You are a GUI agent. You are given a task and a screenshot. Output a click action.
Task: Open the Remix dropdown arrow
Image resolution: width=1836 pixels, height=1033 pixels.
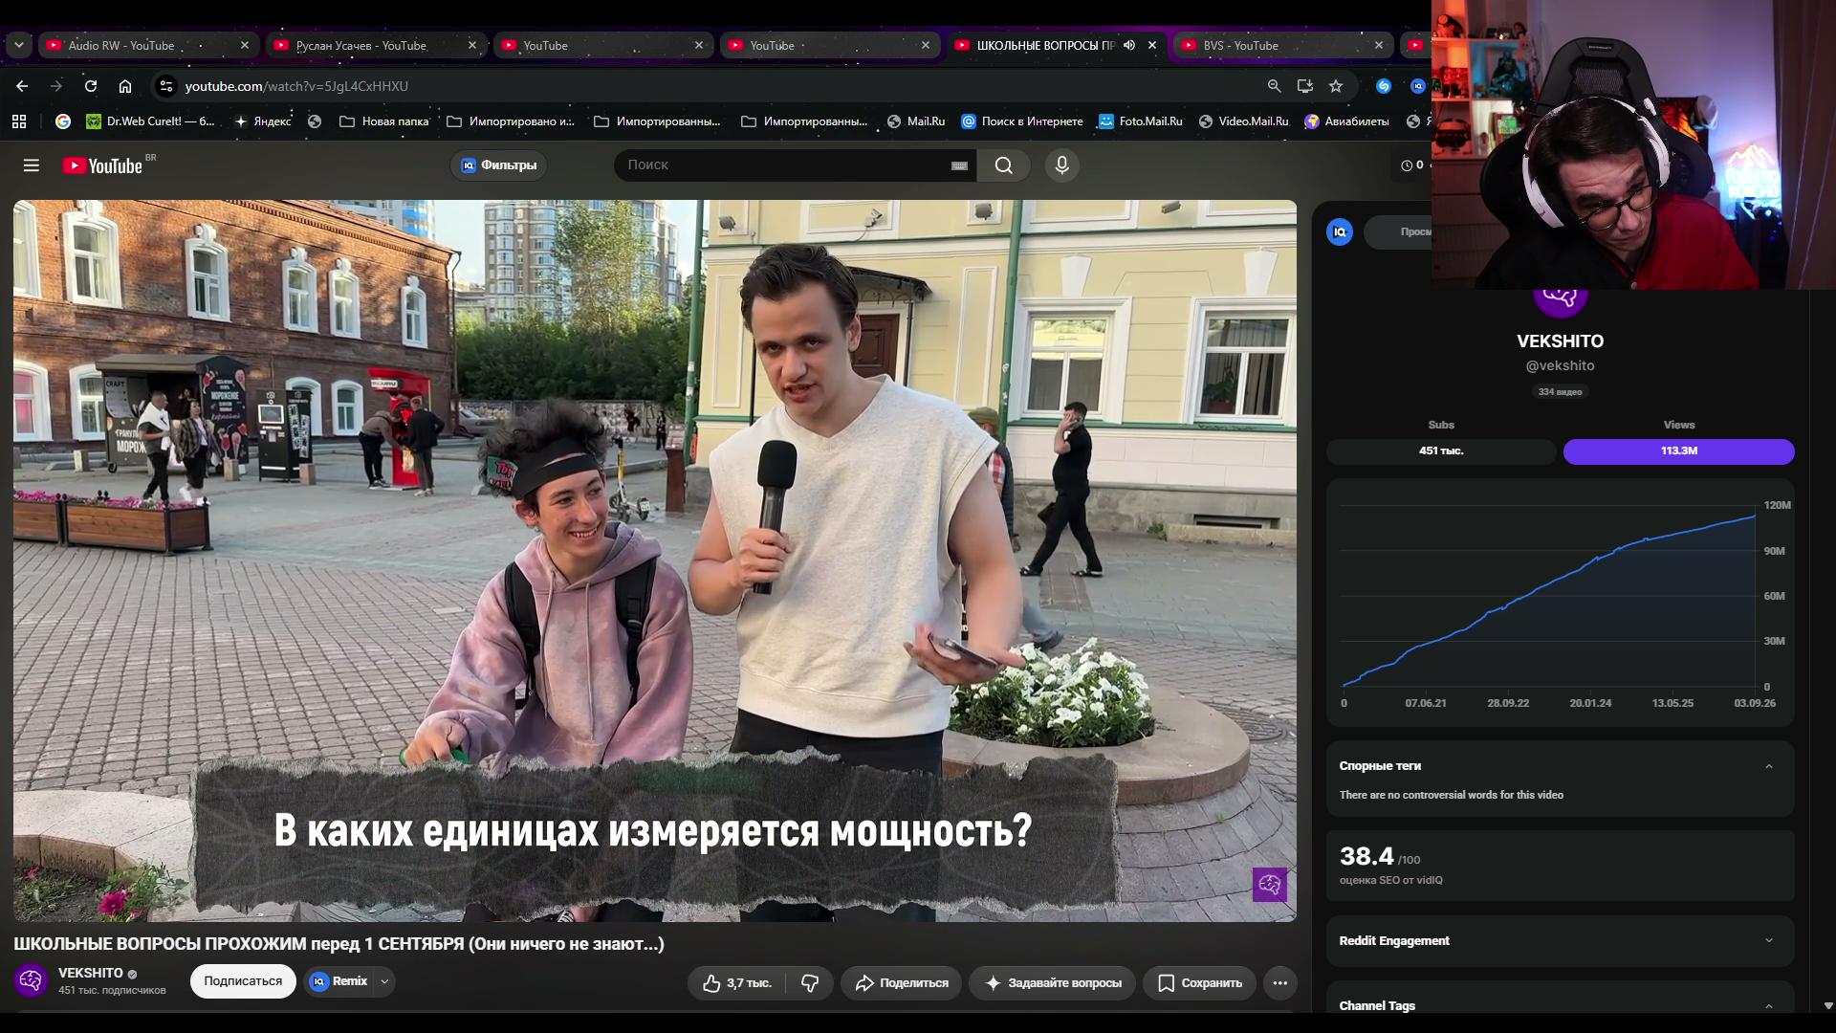384,981
